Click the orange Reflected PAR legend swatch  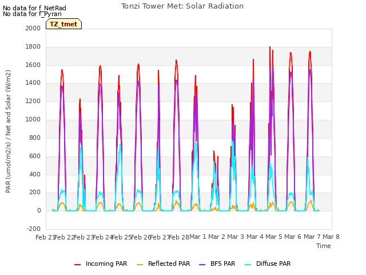click(140, 265)
